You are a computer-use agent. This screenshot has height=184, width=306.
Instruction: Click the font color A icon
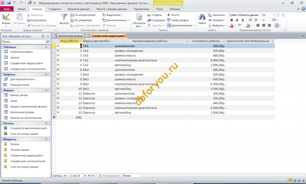pyautogui.click(x=231, y=25)
